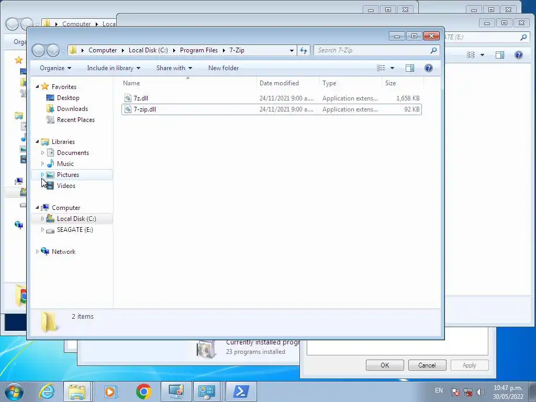Open Windows Explorer taskbar button

point(77,392)
